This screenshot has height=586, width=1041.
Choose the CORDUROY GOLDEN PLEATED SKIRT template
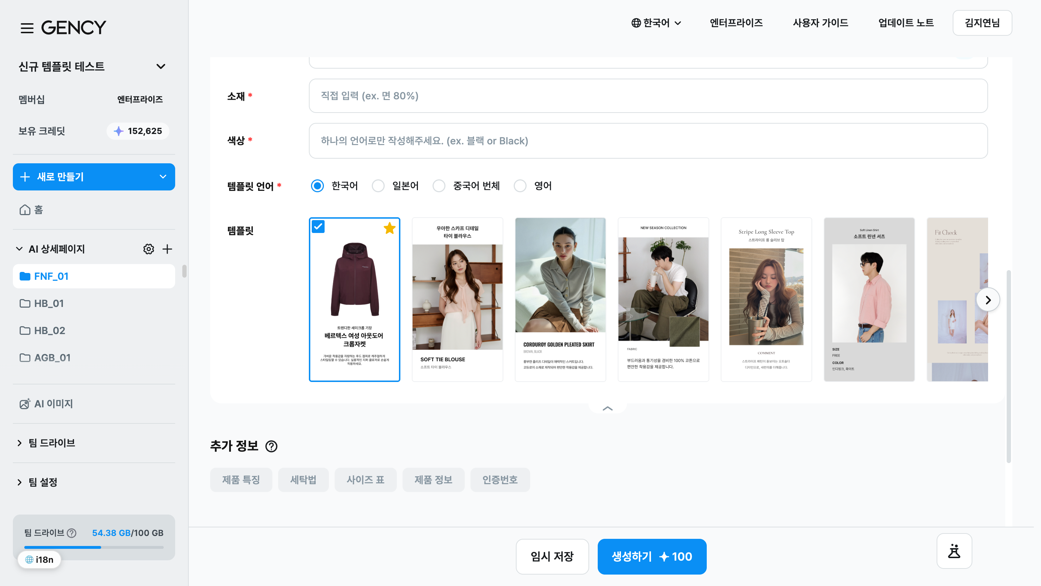(560, 300)
